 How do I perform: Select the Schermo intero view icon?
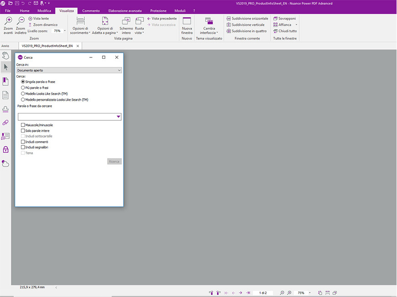coord(126,21)
